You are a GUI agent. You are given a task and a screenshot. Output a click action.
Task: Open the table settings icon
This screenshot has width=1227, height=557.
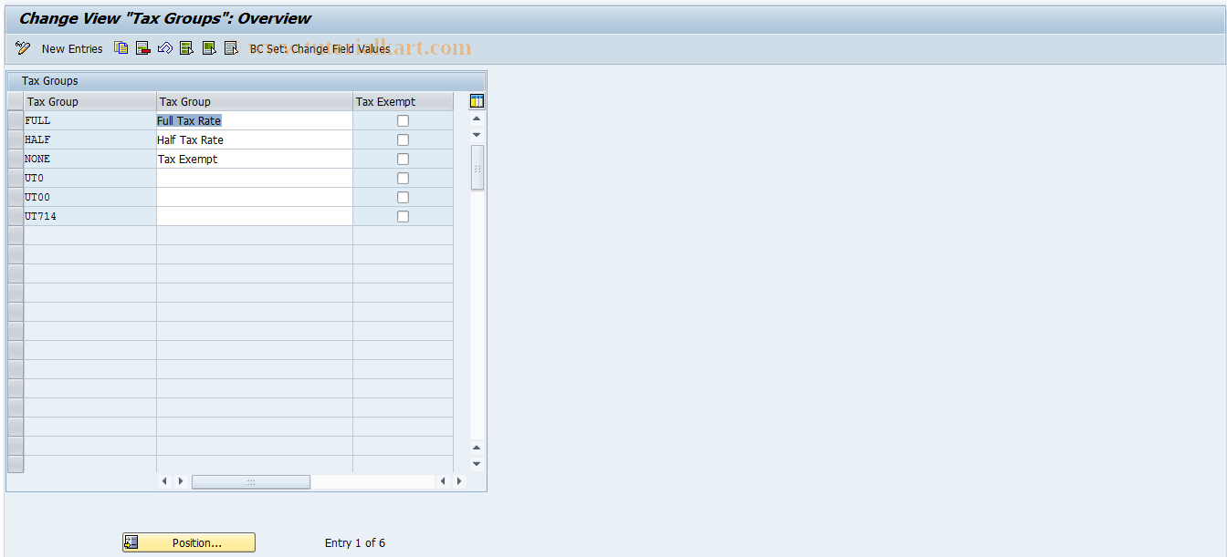pos(477,101)
